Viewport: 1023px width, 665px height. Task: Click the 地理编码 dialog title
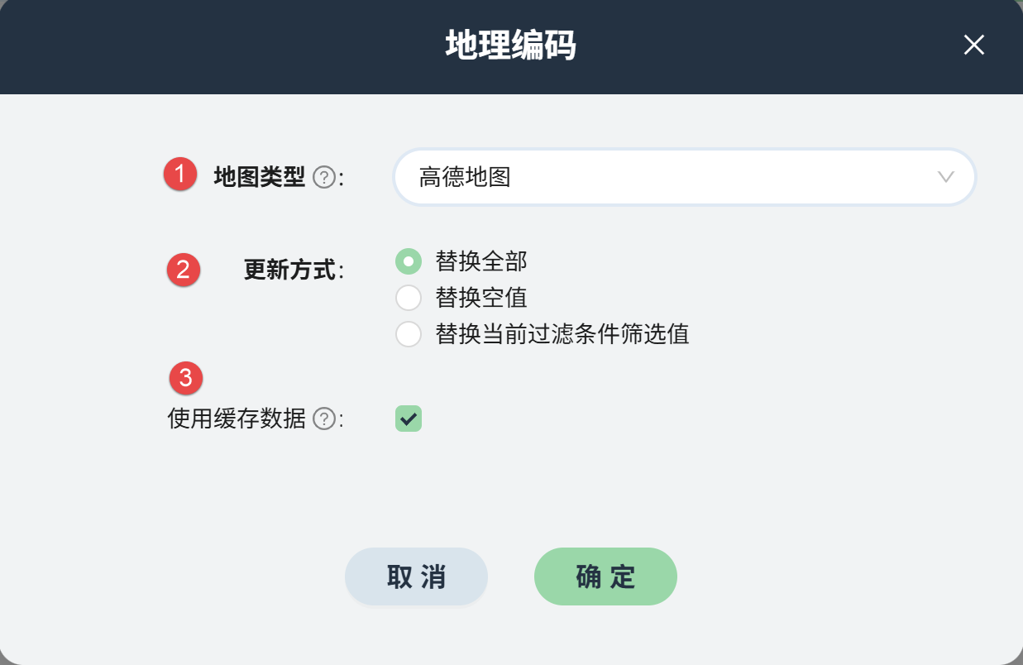click(510, 45)
